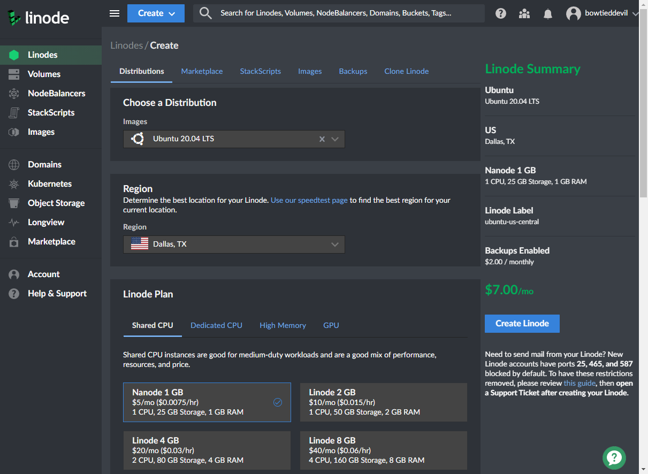Screen dimensions: 648x474
Task: Click the Volumes sidebar icon
Action: 14,74
